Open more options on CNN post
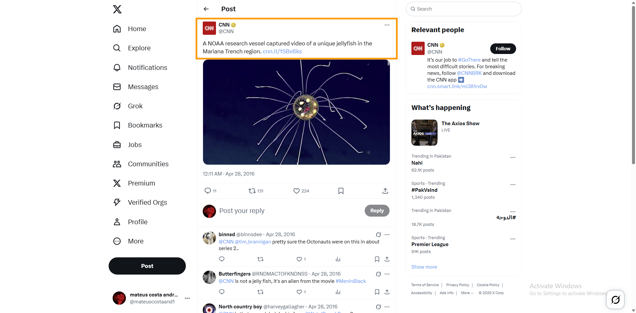 tap(387, 25)
